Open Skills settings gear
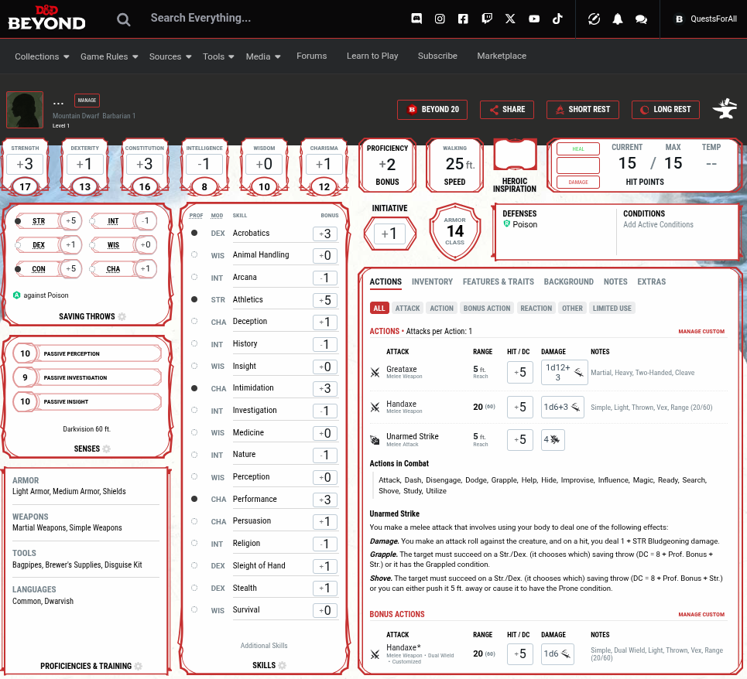Image resolution: width=747 pixels, height=679 pixels. coord(282,665)
